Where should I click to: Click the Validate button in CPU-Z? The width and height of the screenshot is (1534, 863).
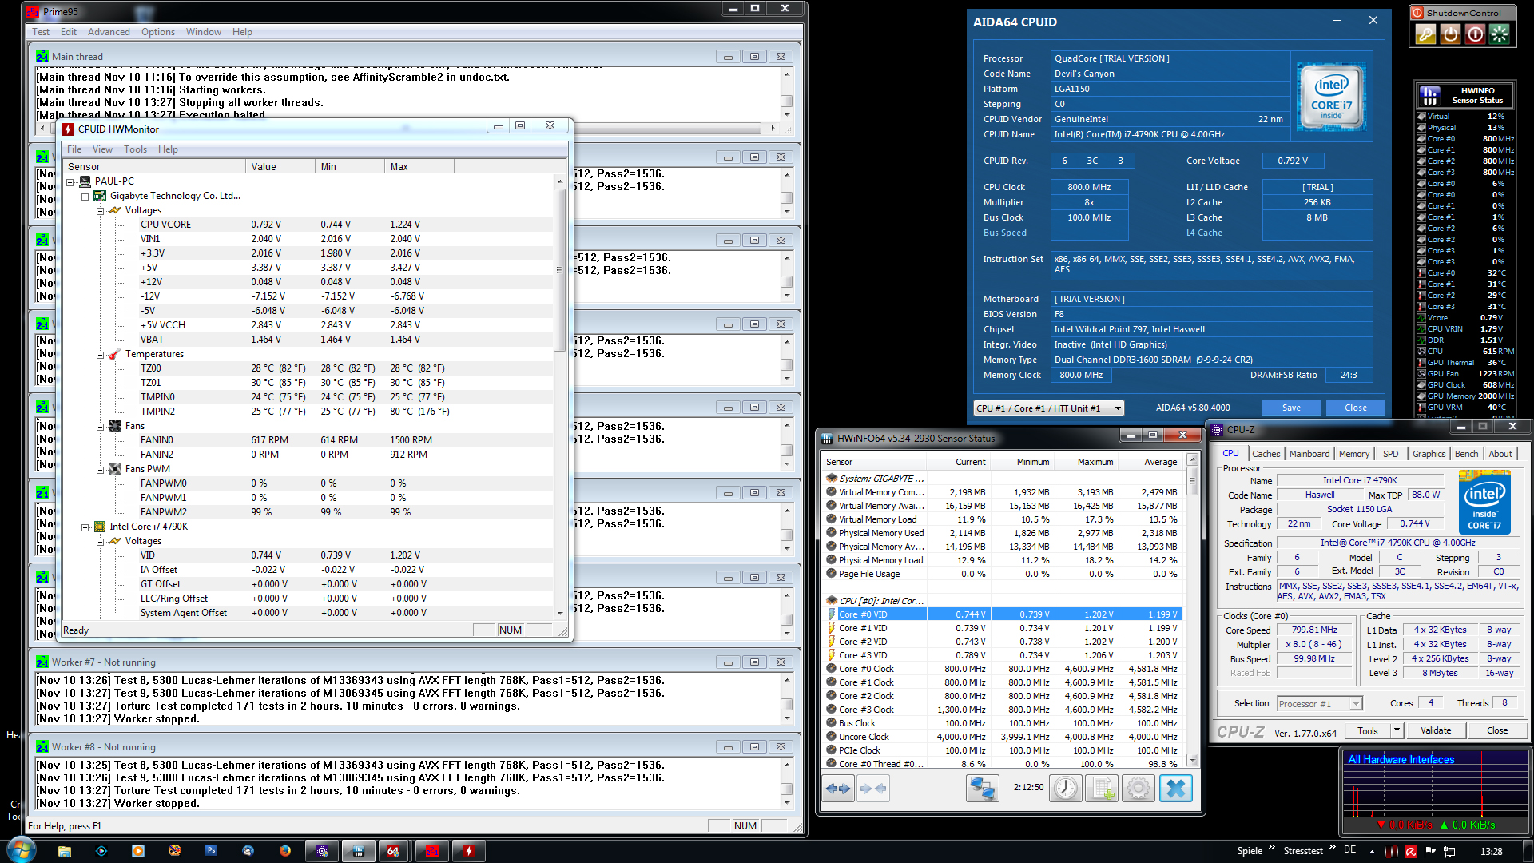coord(1435,730)
